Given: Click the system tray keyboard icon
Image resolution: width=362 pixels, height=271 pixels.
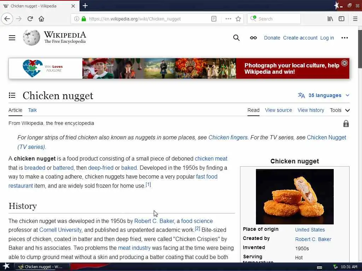Looking at the screenshot, I should pos(320,267).
